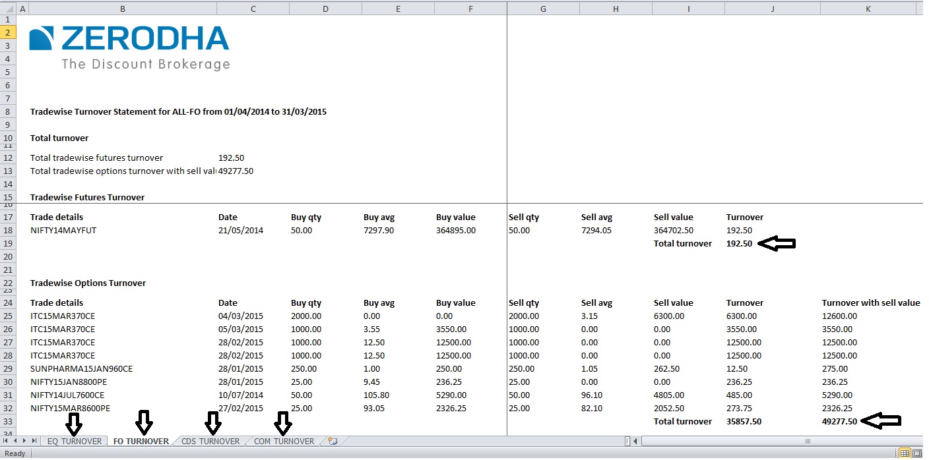This screenshot has height=460, width=929.
Task: Select the 'Turnover with sell value' header
Action: [871, 302]
